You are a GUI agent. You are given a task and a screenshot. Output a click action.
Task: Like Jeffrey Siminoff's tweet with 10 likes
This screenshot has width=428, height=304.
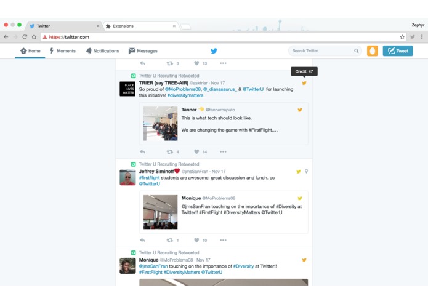point(196,240)
